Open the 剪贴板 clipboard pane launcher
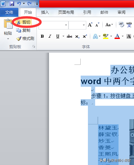Image resolution: width=134 pixels, height=165 pixels. coord(34,46)
